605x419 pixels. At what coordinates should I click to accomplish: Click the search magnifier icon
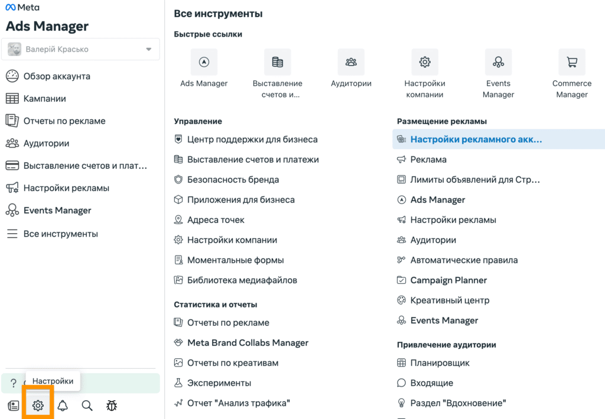(87, 405)
